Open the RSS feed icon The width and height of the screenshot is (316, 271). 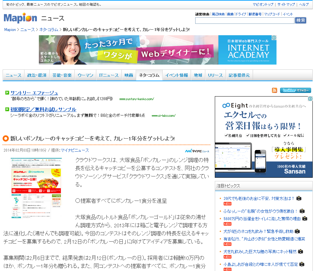point(274,90)
